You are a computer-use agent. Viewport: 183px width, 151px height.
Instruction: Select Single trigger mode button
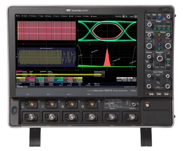(x=164, y=29)
